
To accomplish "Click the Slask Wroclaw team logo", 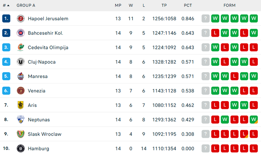I will (21, 134).
